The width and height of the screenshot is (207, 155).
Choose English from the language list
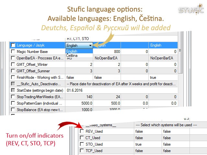tap(79, 51)
